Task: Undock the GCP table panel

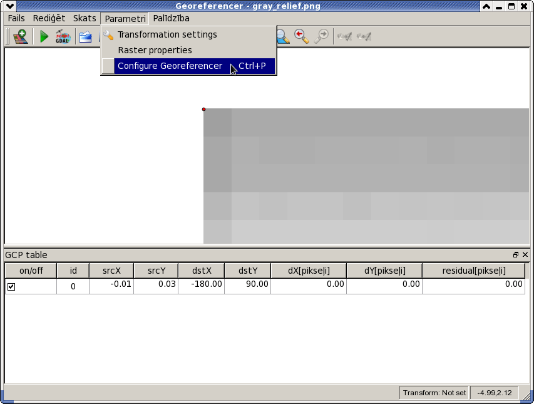Action: pos(516,255)
